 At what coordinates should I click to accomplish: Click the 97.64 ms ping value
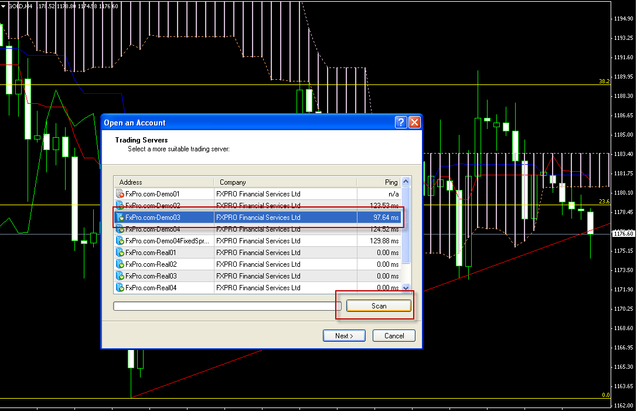386,218
